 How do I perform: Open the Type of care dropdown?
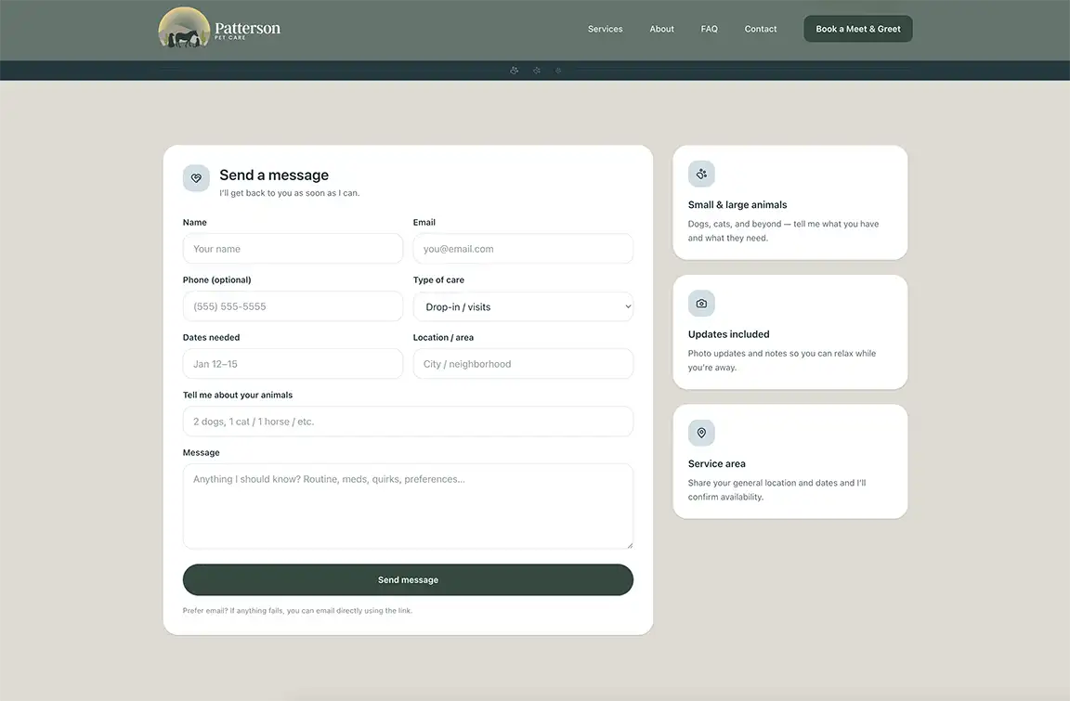(x=523, y=306)
